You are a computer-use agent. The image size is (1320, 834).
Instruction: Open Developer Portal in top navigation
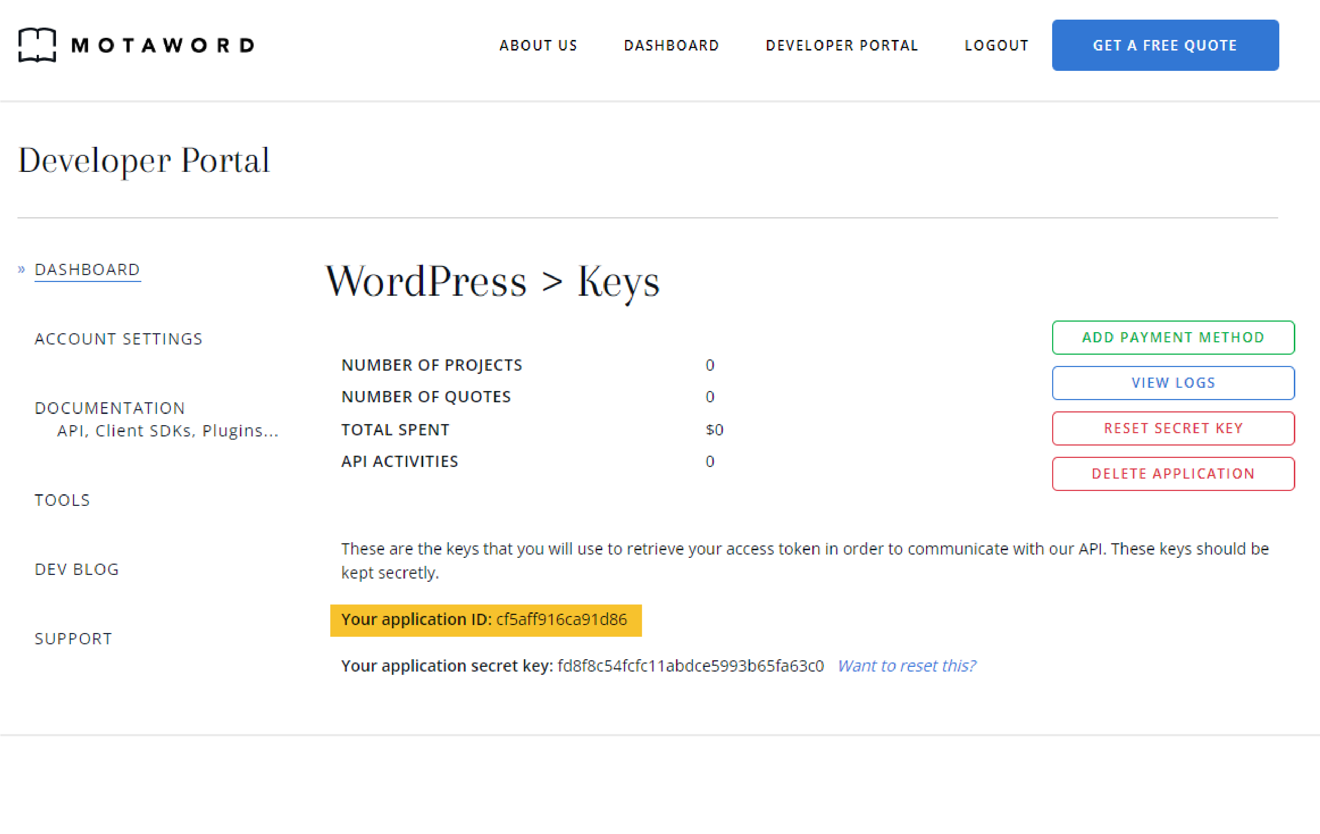(x=842, y=45)
